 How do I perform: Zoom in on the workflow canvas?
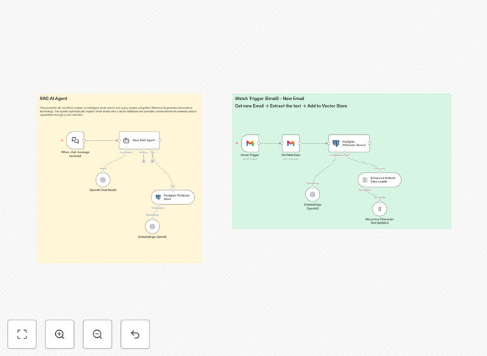[59, 334]
